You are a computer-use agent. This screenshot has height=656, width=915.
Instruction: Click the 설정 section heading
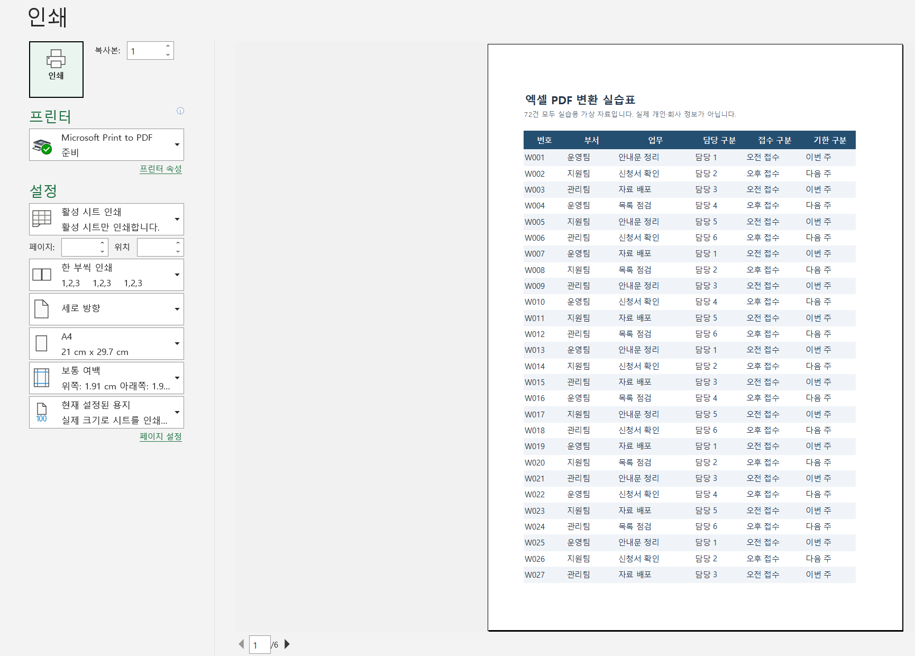(x=43, y=191)
